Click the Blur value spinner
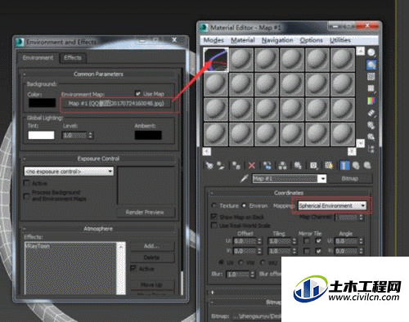The height and width of the screenshot is (322, 409). tap(253, 274)
